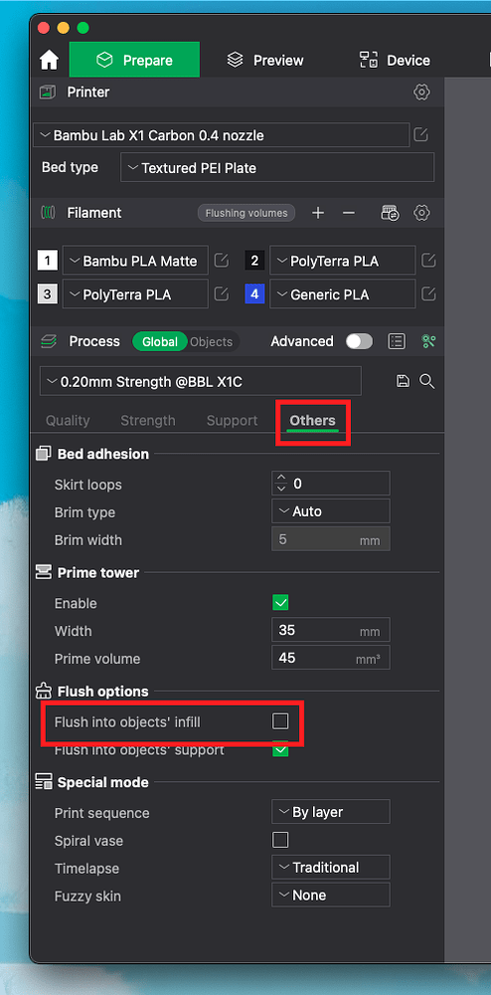Open the process settings list icon
Viewport: 491px width, 995px height.
click(397, 341)
